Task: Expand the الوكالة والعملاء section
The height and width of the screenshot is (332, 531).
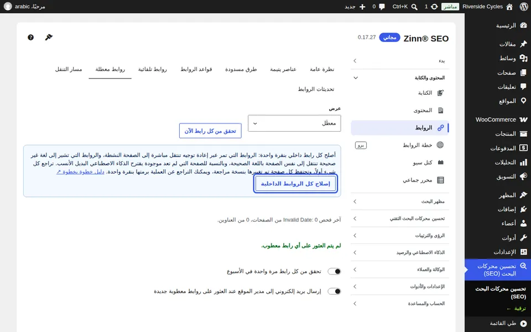Action: 400,269
